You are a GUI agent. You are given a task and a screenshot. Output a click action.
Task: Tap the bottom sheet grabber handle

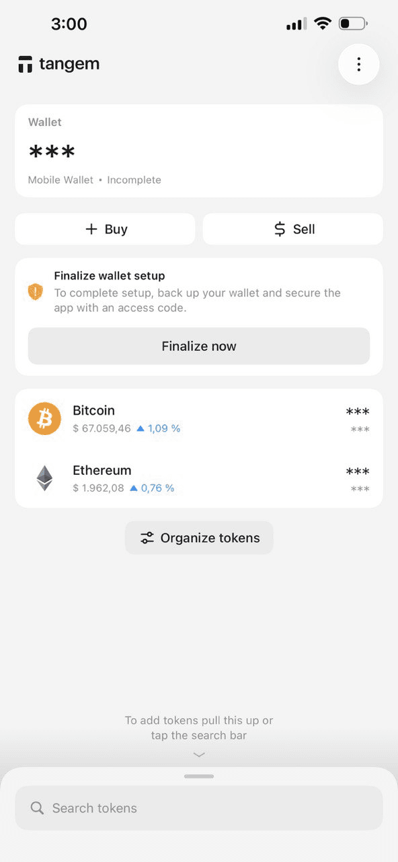click(199, 776)
